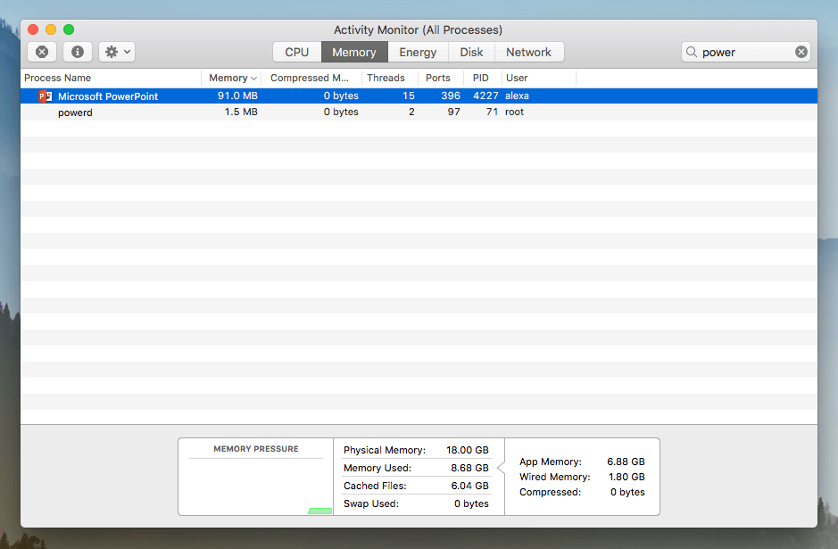Viewport: 838px width, 549px height.
Task: Click the PID 71 cell
Action: 492,112
